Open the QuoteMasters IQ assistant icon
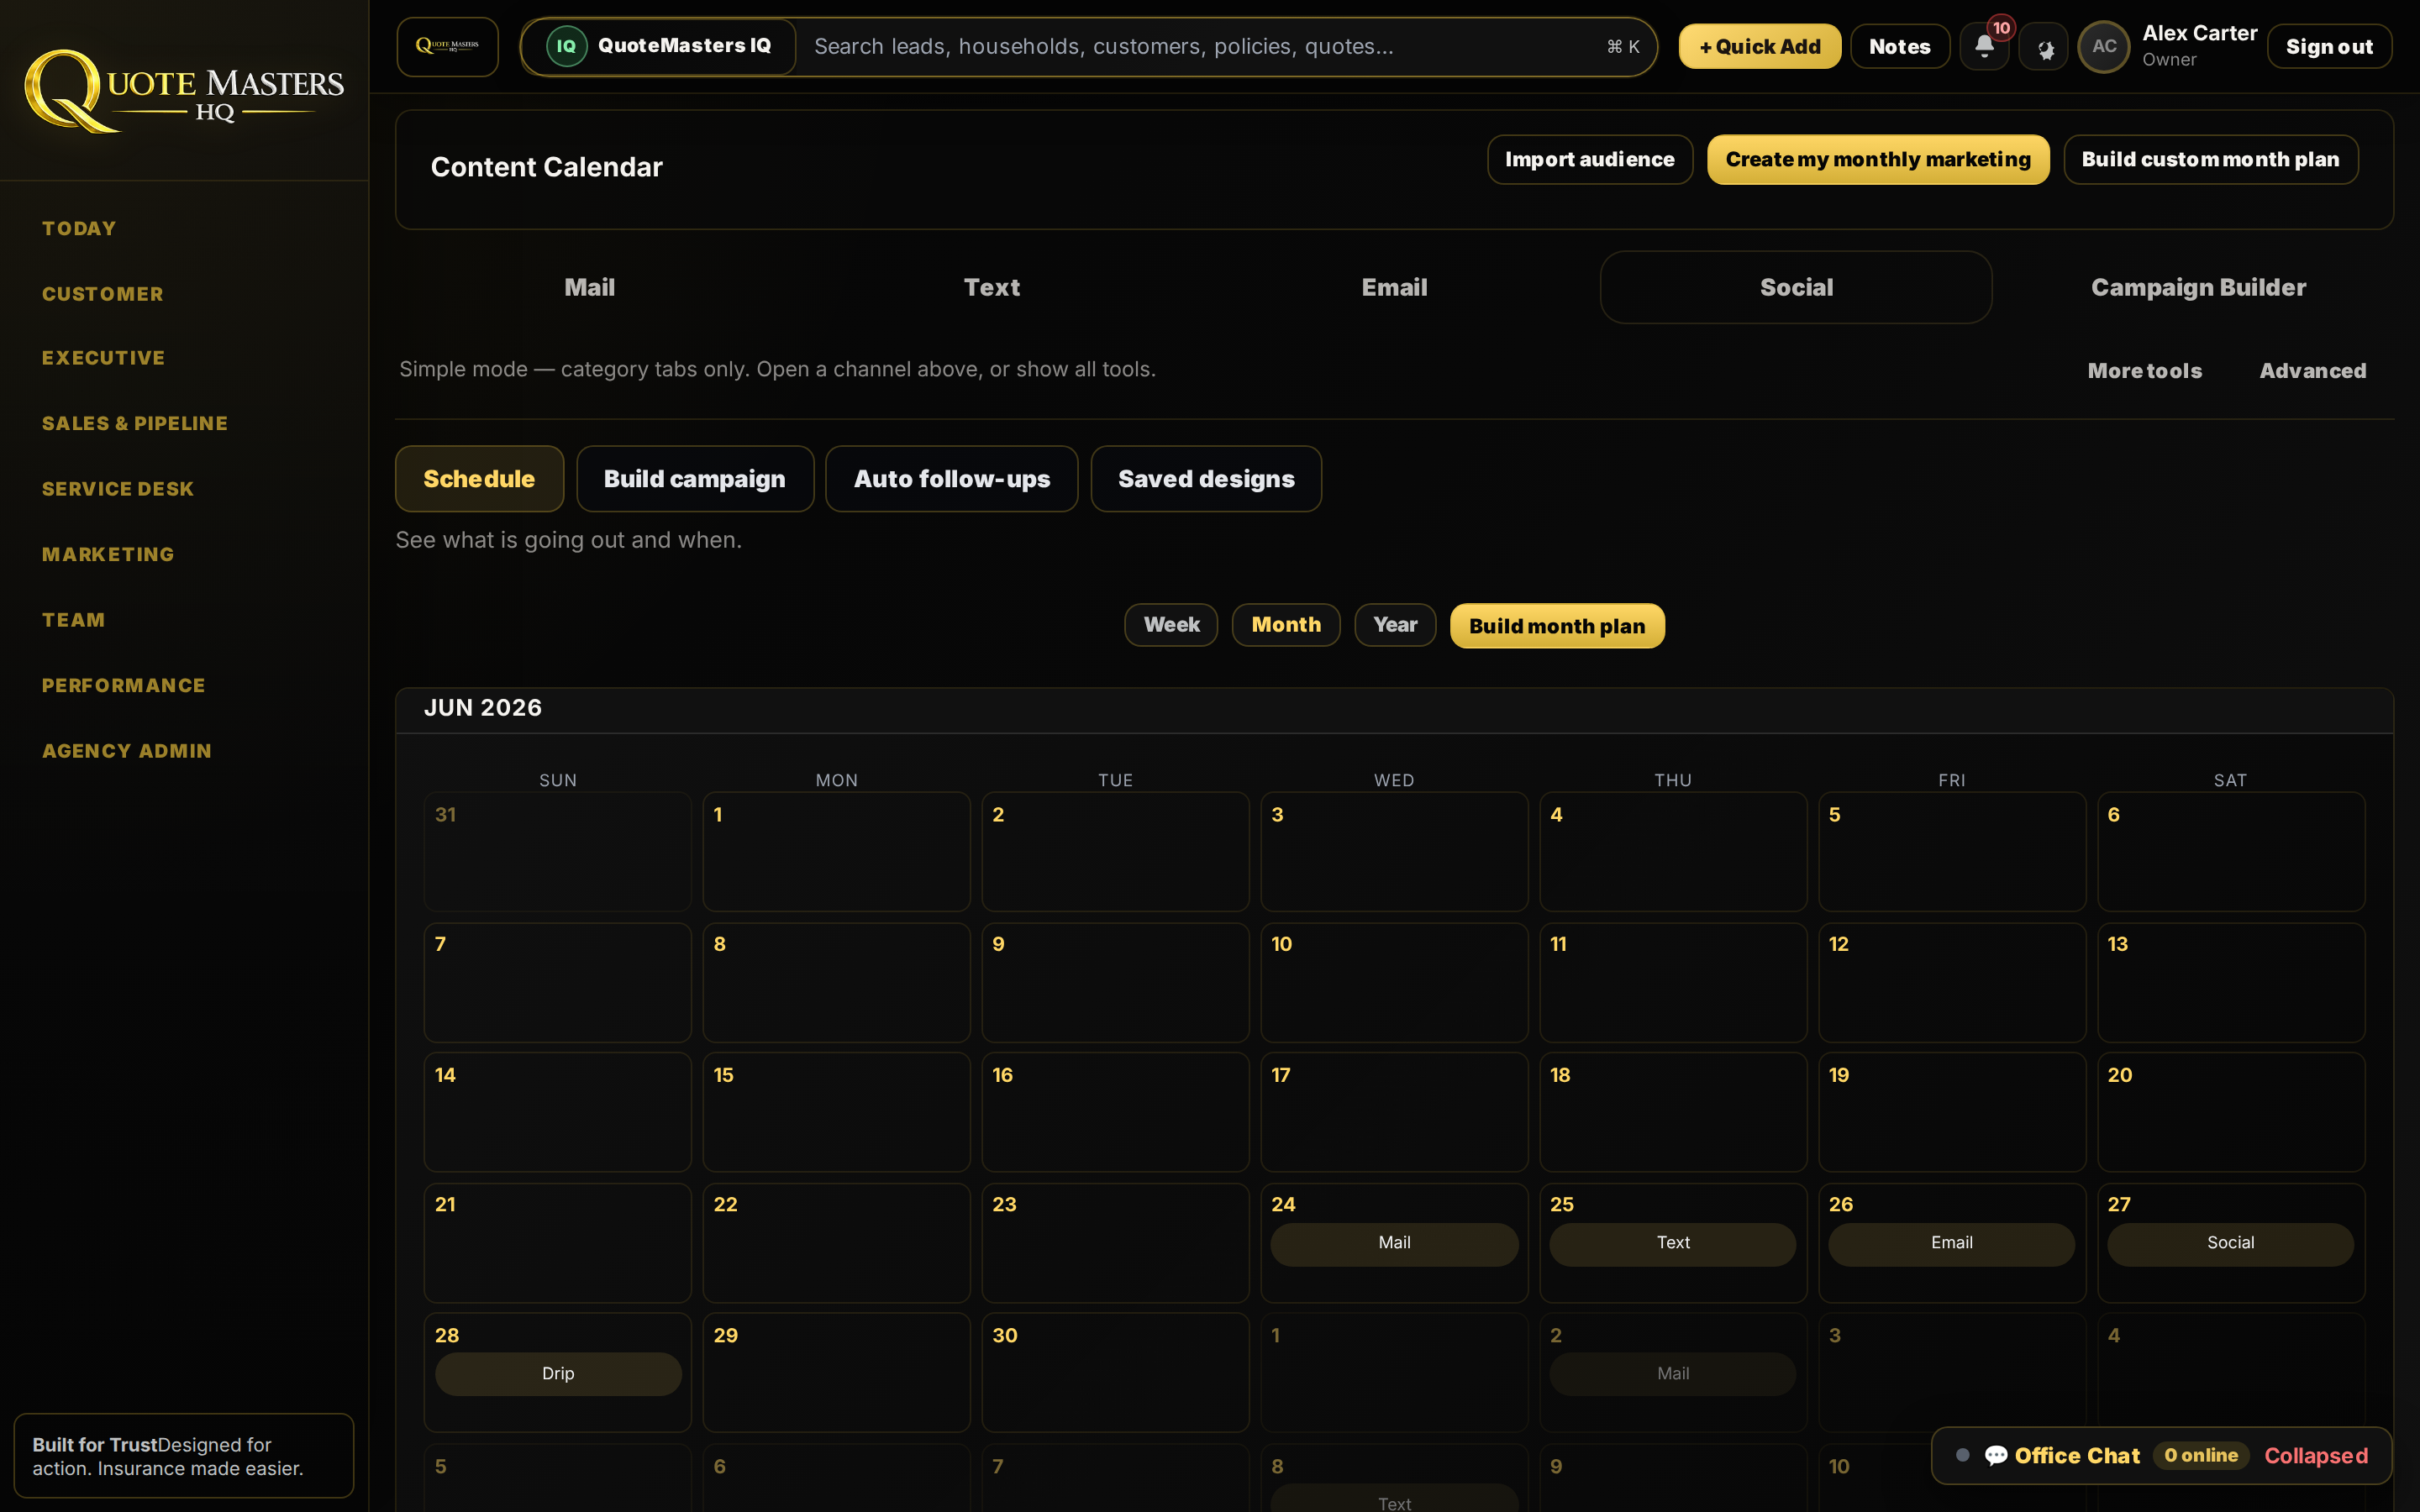 point(566,46)
